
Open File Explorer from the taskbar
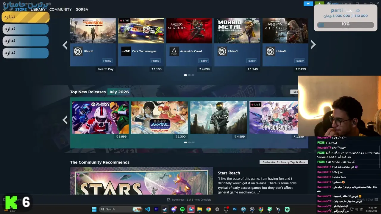coord(200,209)
